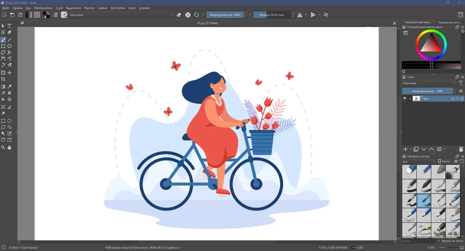Click the brush Размер slider in toolbar

point(272,15)
